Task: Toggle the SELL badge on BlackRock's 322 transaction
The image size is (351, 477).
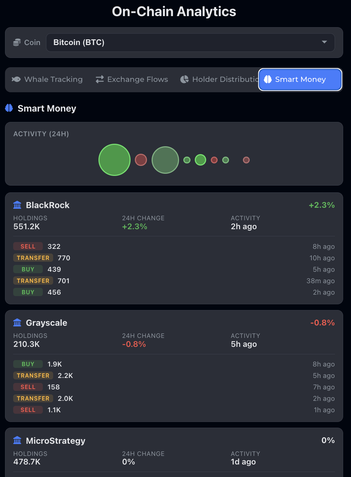Action: coord(28,246)
